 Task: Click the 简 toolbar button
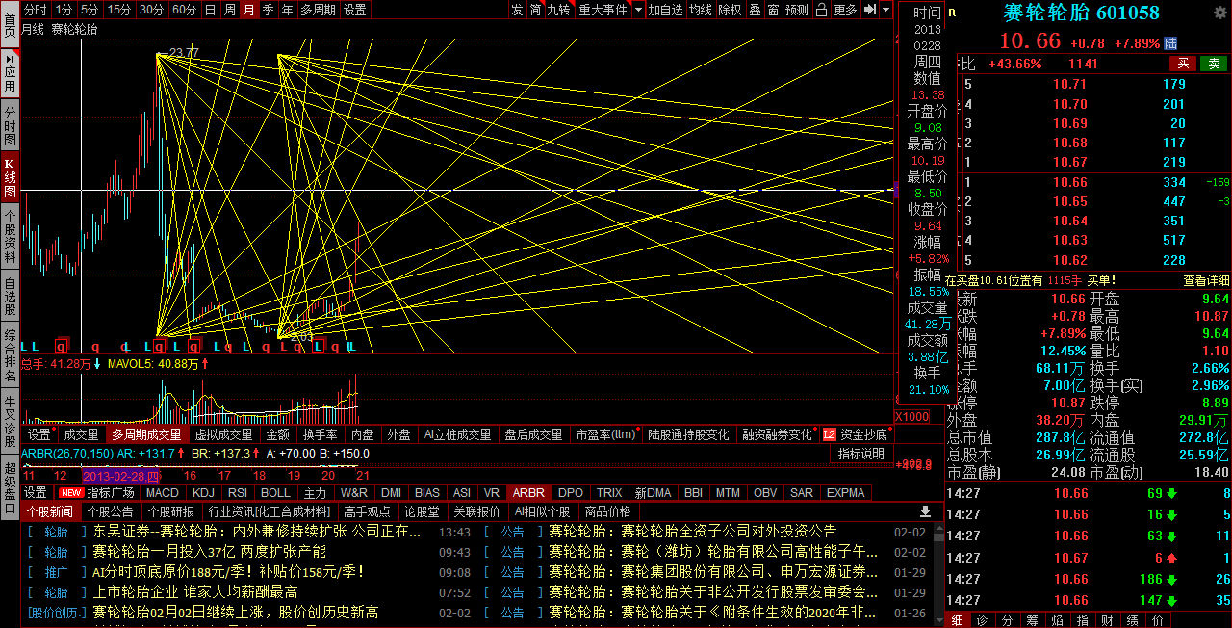point(535,10)
